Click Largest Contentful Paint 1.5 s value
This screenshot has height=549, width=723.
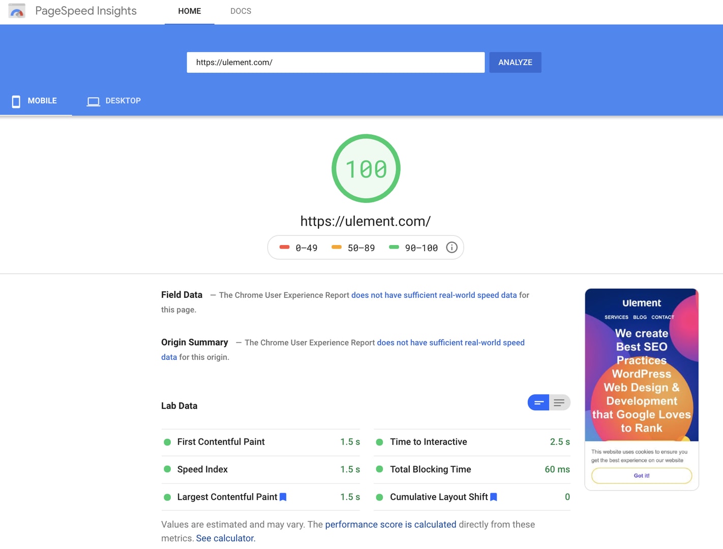pos(350,497)
